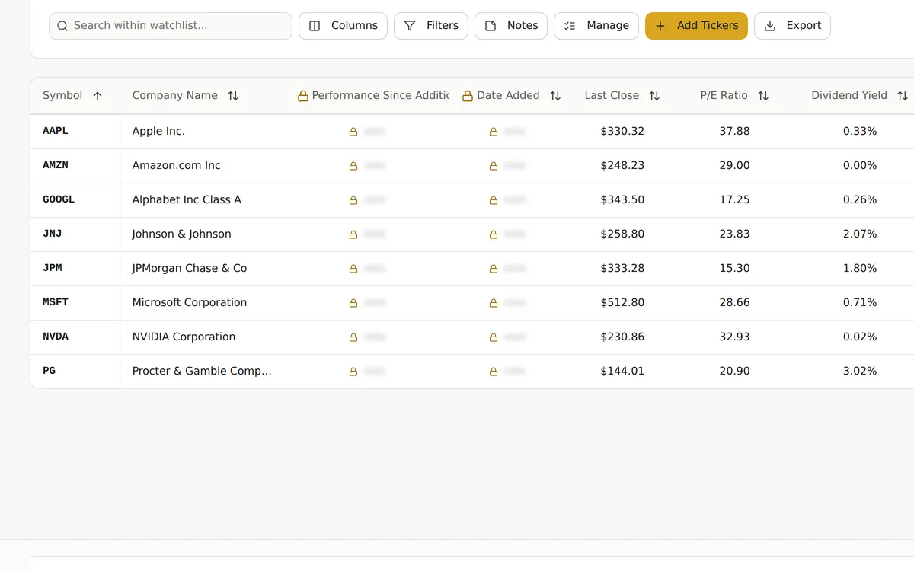914x571 pixels.
Task: Select the AMZN ticker symbol
Action: pyautogui.click(x=56, y=165)
